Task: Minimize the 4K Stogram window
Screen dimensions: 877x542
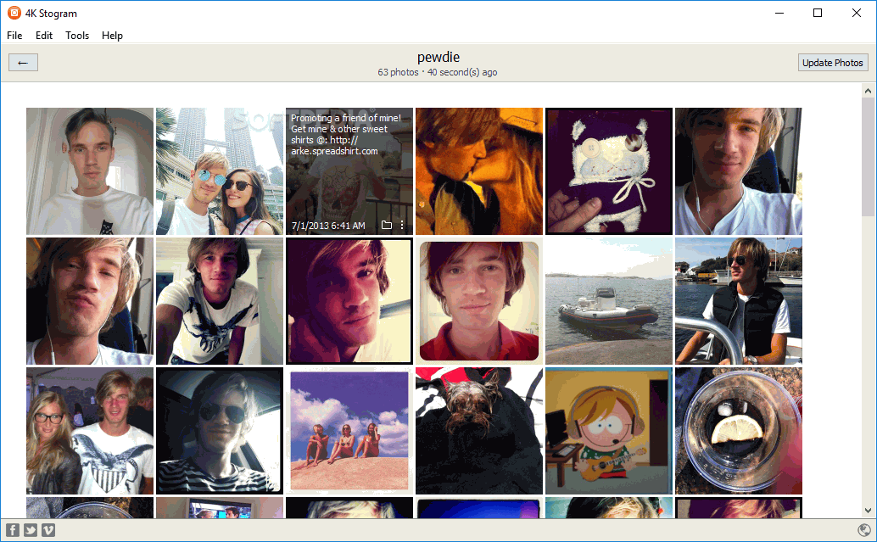Action: (x=779, y=13)
